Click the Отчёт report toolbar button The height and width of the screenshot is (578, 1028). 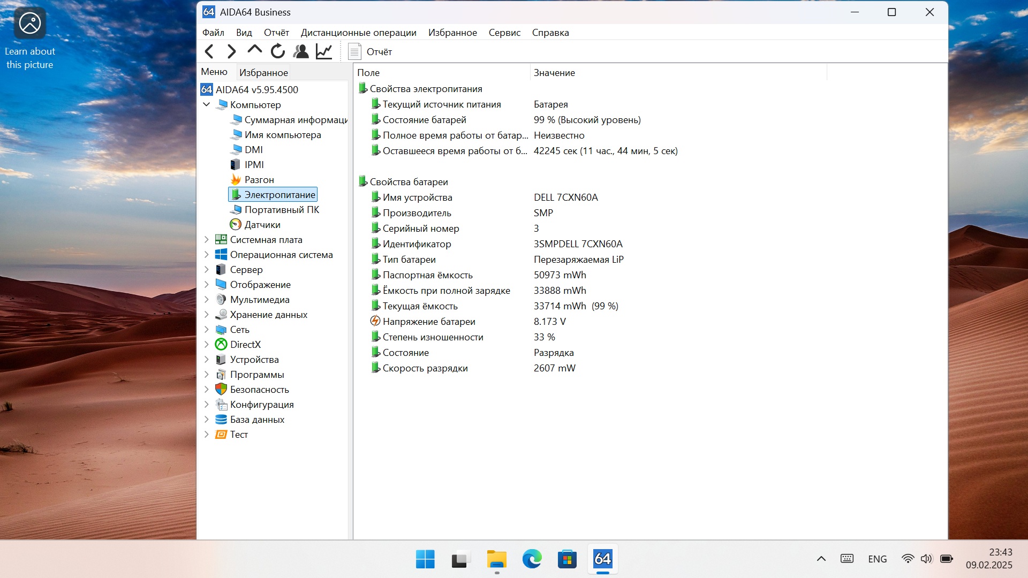click(x=370, y=51)
